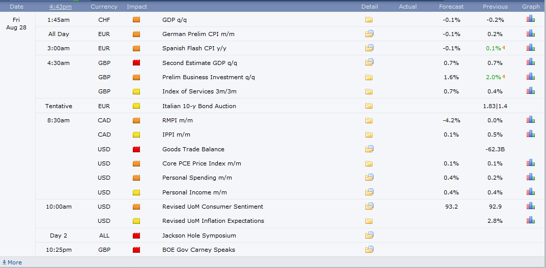The height and width of the screenshot is (268, 546).
Task: Open graph for Revised UoM Consumer Sentiment
Action: coord(531,206)
